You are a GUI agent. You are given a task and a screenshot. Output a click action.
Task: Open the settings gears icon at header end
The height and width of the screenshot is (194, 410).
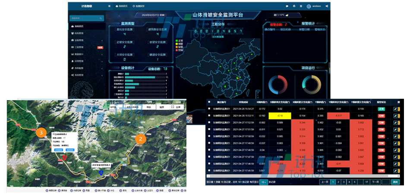coord(327,6)
